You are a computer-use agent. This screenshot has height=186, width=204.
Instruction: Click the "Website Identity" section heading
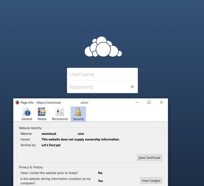(30, 128)
